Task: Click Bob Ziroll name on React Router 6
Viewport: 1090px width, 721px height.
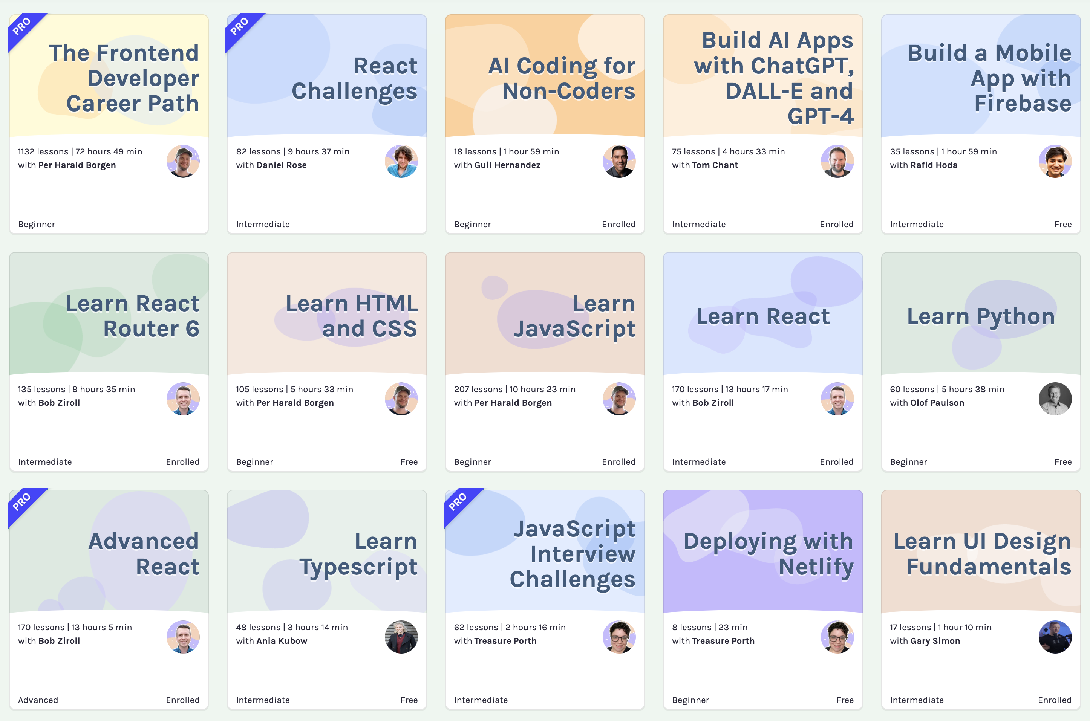Action: (x=59, y=403)
